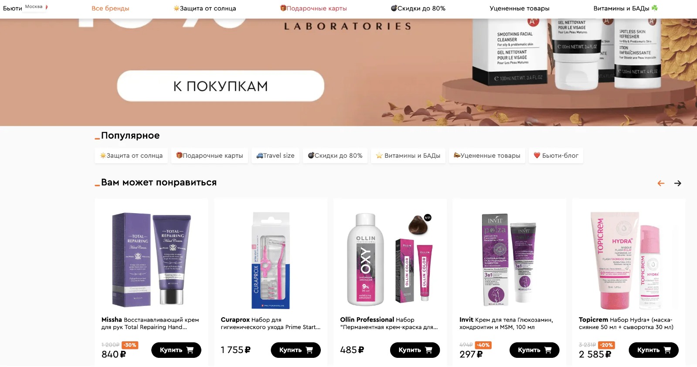Click the cart icon on Missha Купить button

click(x=190, y=350)
